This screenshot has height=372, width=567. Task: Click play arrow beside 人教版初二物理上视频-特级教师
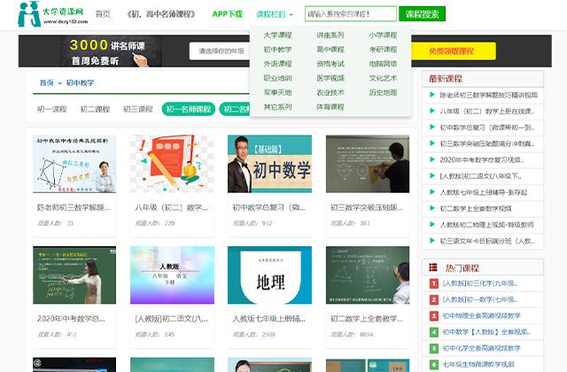coord(431,224)
